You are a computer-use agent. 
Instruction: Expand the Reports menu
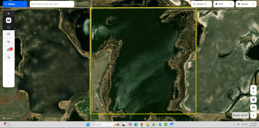pyautogui.click(x=246, y=4)
